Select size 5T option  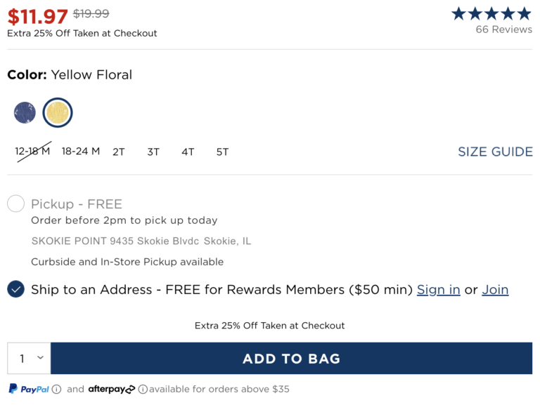point(222,152)
